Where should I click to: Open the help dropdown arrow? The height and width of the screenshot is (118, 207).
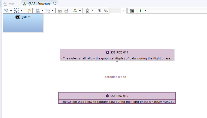[x=145, y=11]
